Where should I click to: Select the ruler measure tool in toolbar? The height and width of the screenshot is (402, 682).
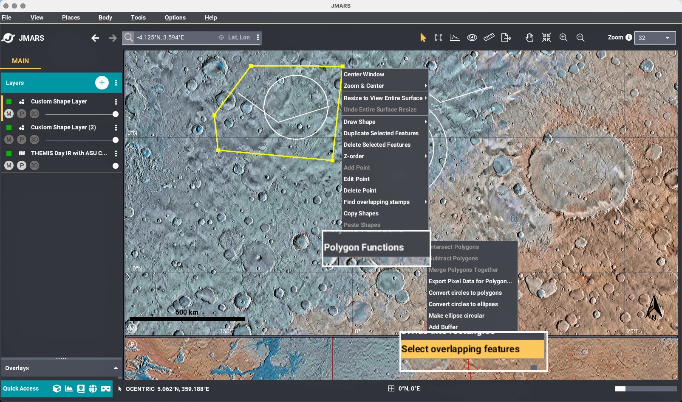point(489,37)
